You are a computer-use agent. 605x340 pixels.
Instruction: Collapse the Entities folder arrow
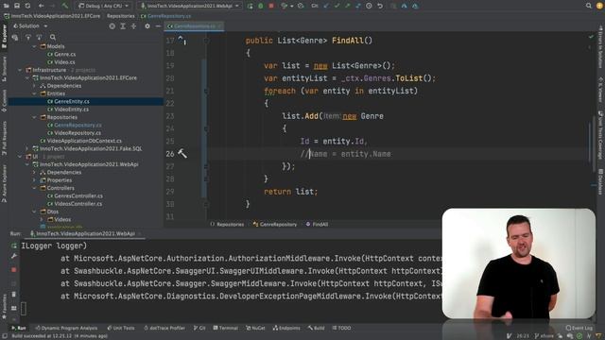pos(34,93)
